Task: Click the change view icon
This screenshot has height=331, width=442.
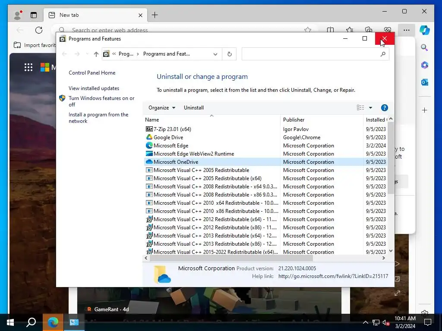Action: point(360,107)
